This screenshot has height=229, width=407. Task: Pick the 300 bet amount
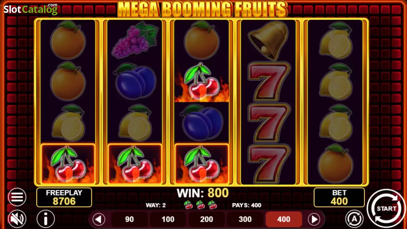[x=245, y=219]
